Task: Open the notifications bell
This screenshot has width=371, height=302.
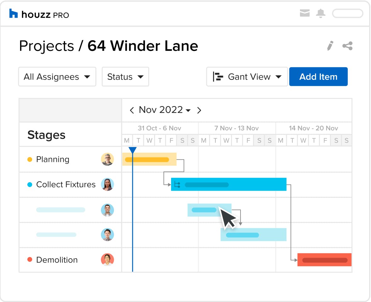Action: [x=321, y=14]
